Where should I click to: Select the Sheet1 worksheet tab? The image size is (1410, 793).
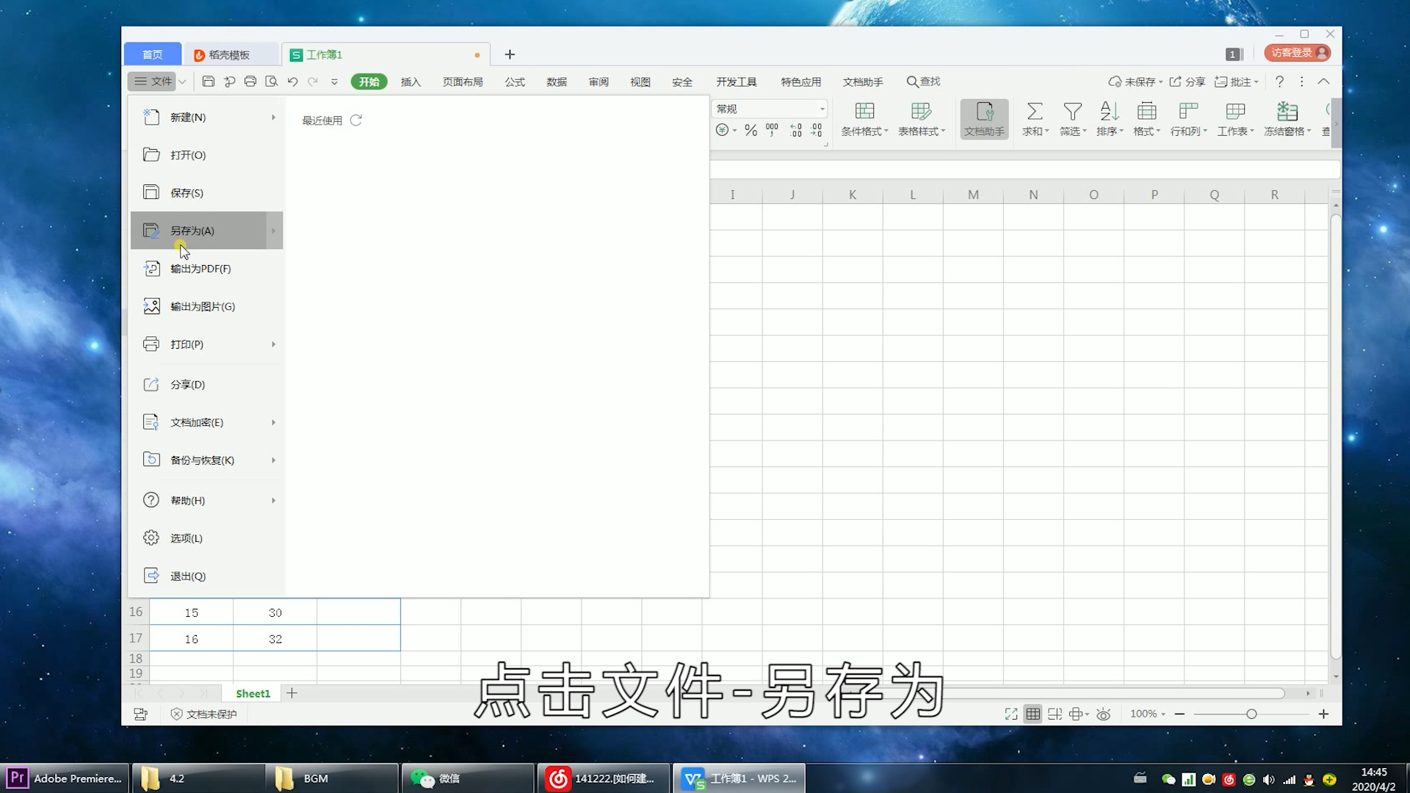253,693
